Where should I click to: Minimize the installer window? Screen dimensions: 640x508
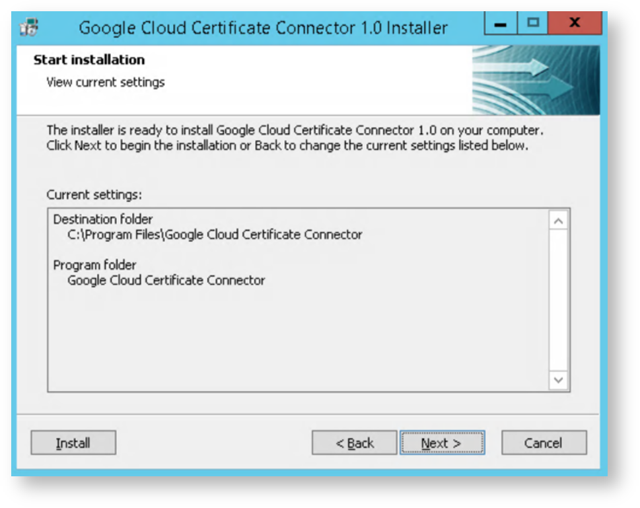click(501, 23)
